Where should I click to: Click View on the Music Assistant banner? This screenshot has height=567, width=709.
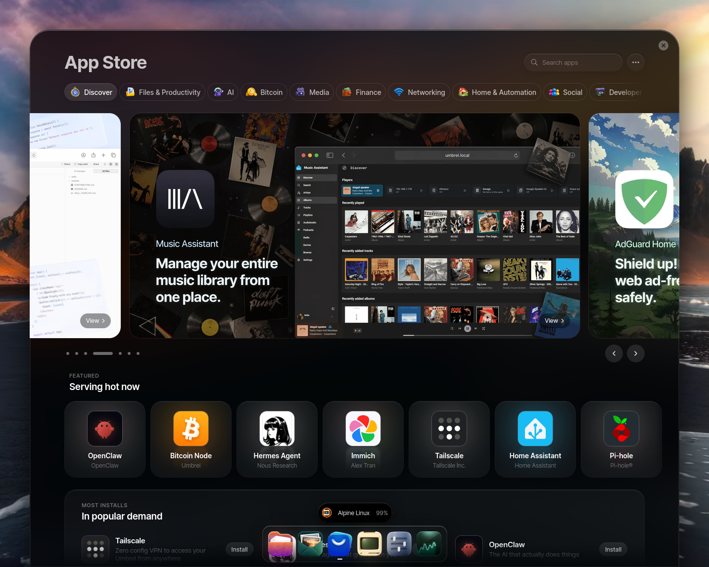point(554,321)
